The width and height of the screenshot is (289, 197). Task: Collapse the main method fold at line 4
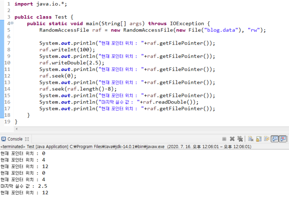(x=12, y=24)
